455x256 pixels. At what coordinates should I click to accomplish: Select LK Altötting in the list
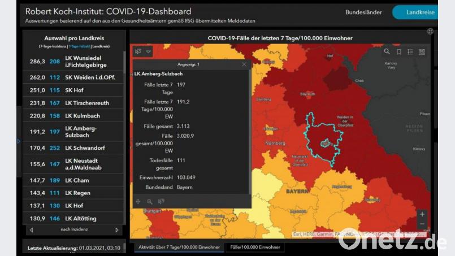(73, 219)
